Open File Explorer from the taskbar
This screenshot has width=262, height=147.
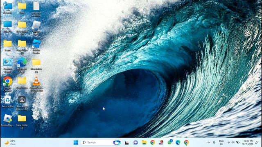tap(144, 143)
